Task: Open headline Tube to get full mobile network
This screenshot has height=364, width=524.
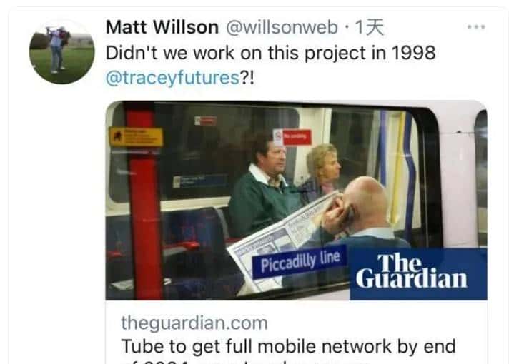Action: 288,346
